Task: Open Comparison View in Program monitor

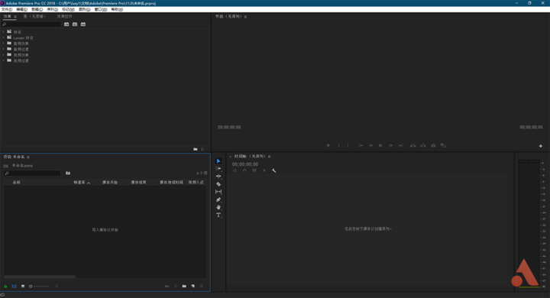Action: pos(443,145)
